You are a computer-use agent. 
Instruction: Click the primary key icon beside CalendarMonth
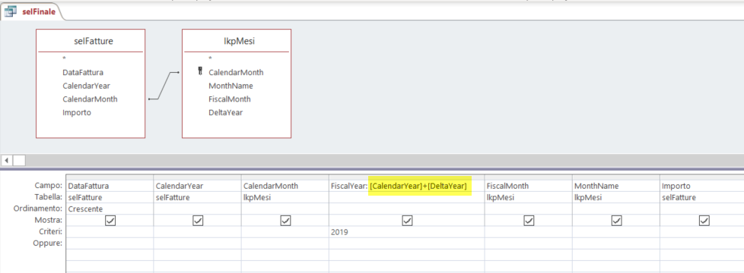[x=200, y=72]
